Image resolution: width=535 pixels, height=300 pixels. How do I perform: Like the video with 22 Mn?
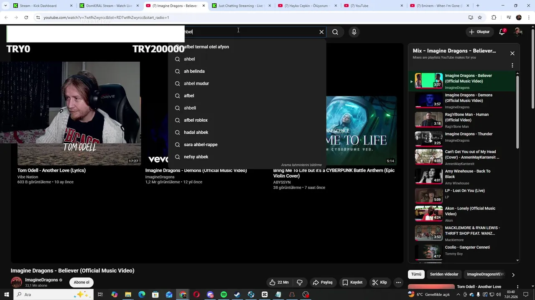pos(279,282)
